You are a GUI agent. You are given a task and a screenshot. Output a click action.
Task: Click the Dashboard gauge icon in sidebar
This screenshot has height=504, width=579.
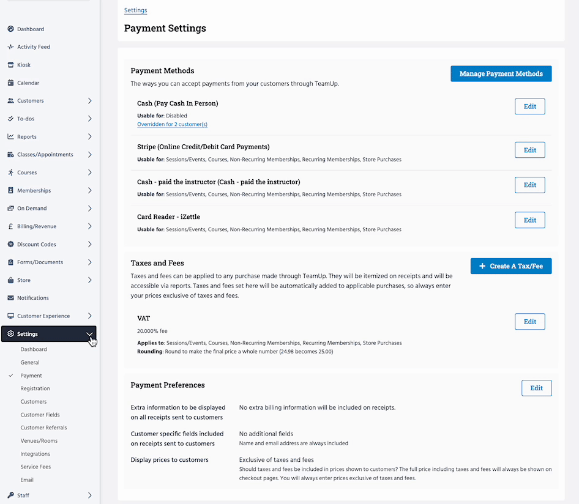(11, 29)
